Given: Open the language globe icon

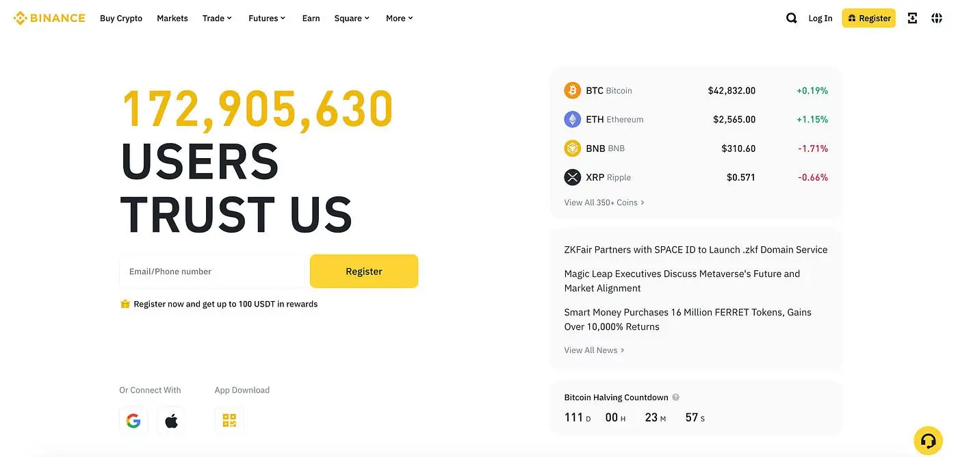Looking at the screenshot, I should pos(937,18).
